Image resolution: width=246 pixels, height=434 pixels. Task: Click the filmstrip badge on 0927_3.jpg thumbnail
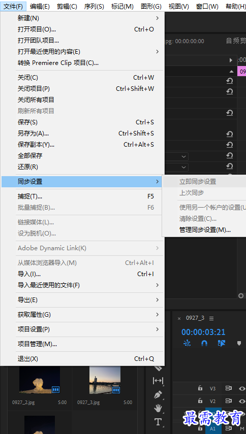pos(116,390)
